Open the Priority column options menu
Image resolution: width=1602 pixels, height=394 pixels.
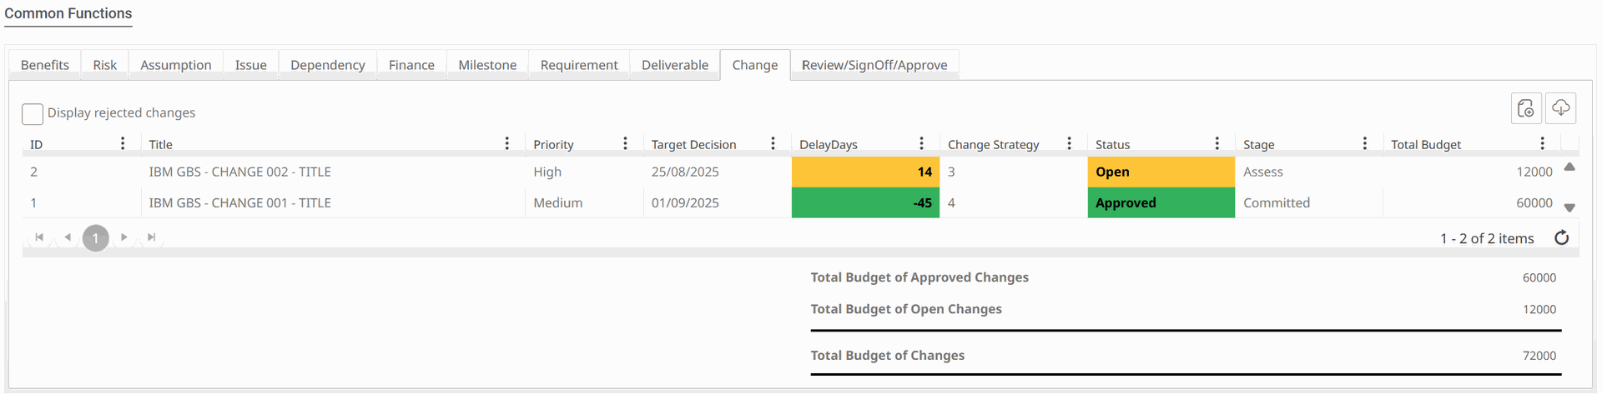[x=625, y=144]
